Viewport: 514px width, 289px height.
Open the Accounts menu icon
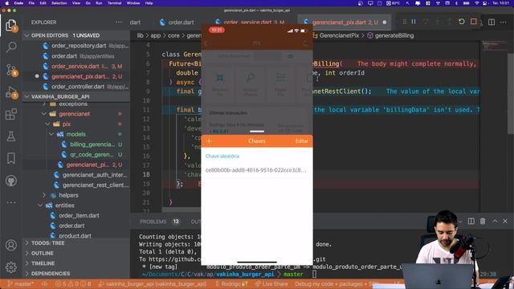(11, 245)
